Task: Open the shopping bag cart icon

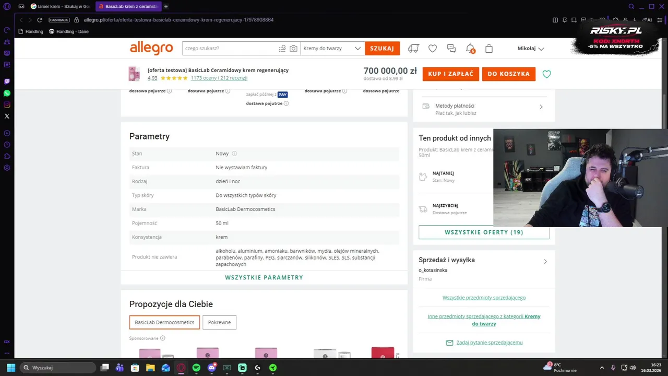Action: click(489, 49)
